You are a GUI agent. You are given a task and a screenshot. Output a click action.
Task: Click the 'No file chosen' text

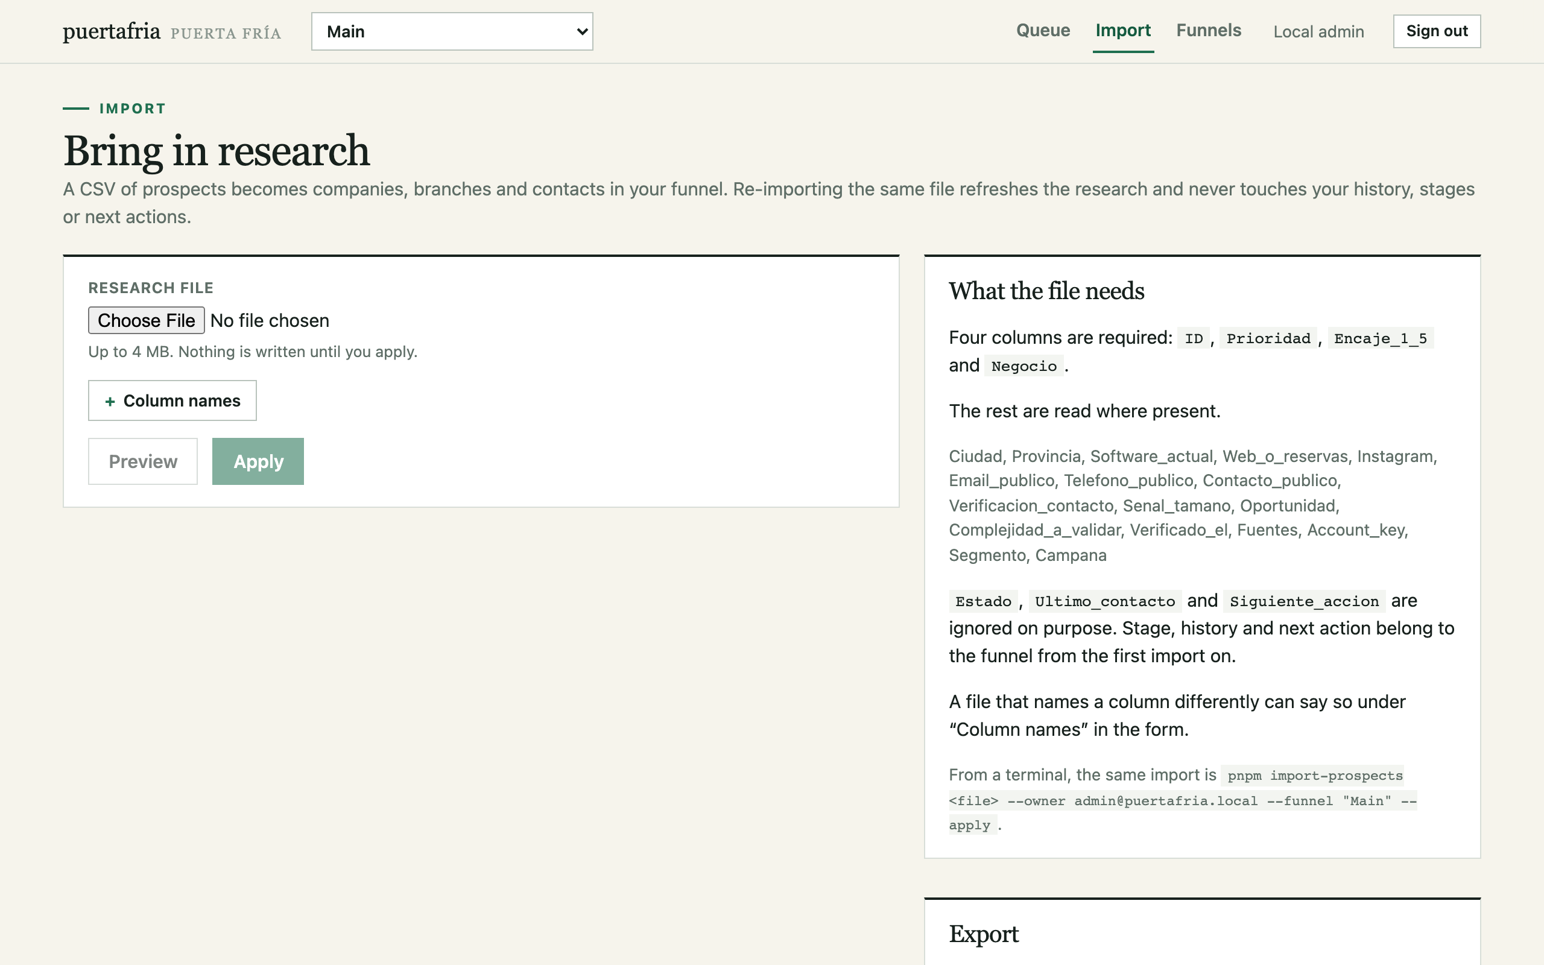270,320
